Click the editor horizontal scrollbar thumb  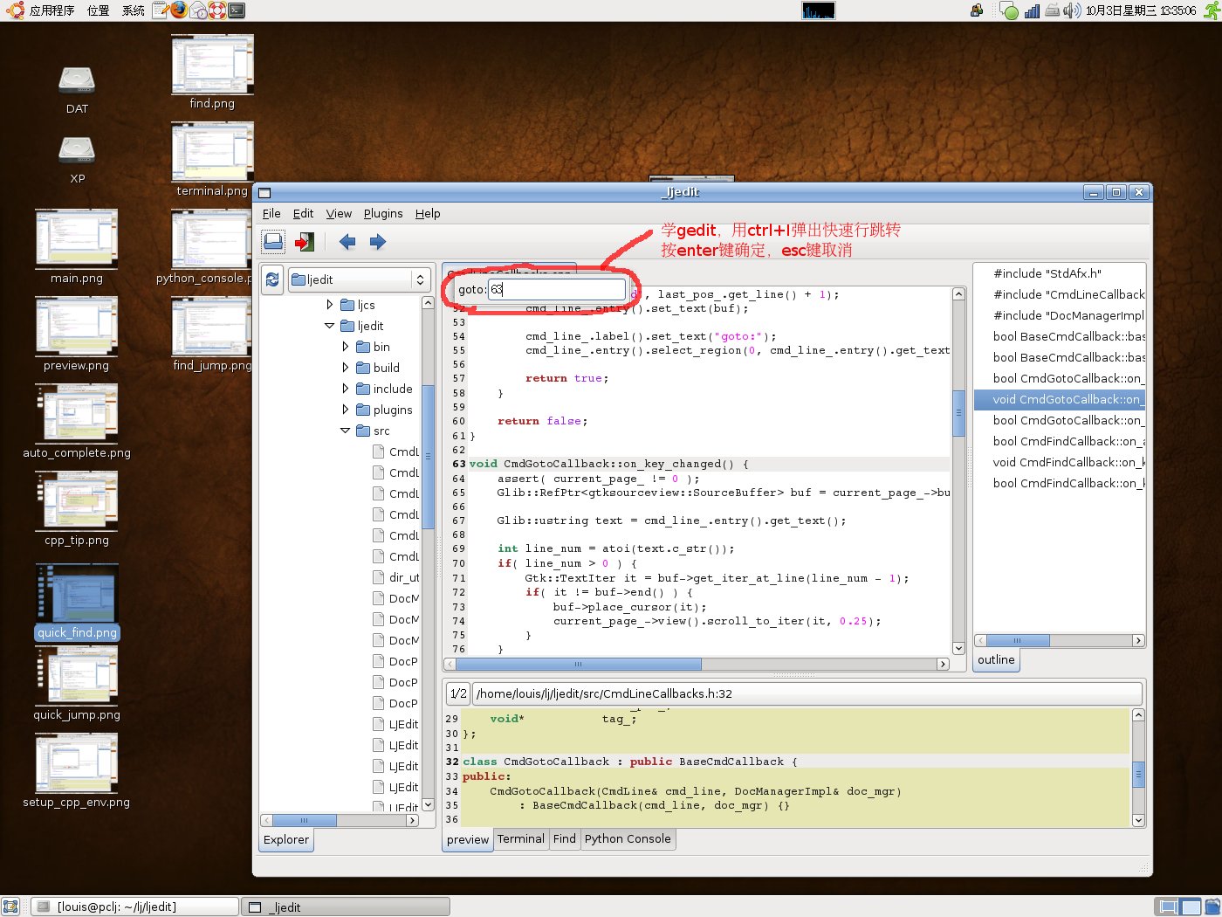(x=579, y=664)
